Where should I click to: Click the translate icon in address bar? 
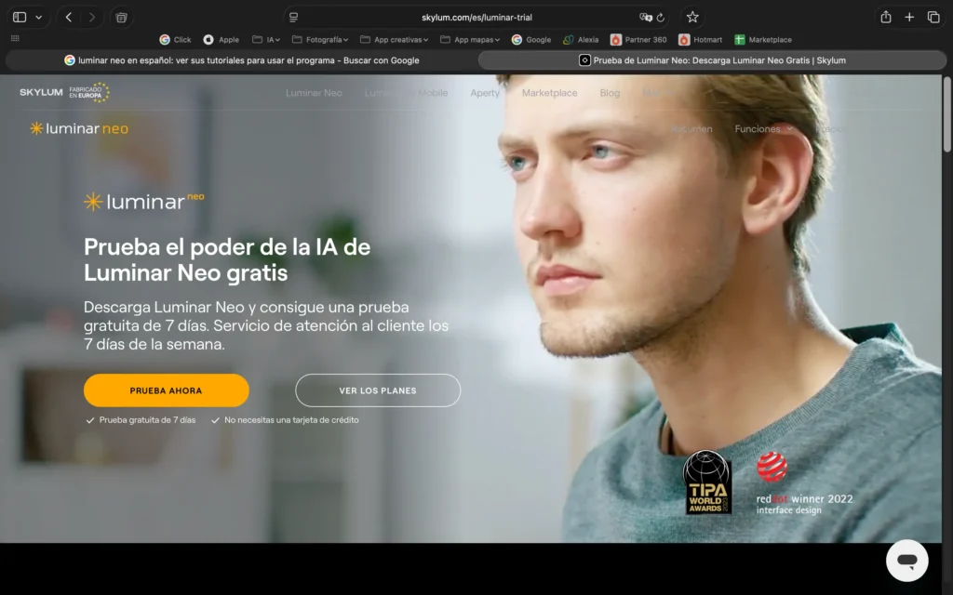(x=646, y=17)
